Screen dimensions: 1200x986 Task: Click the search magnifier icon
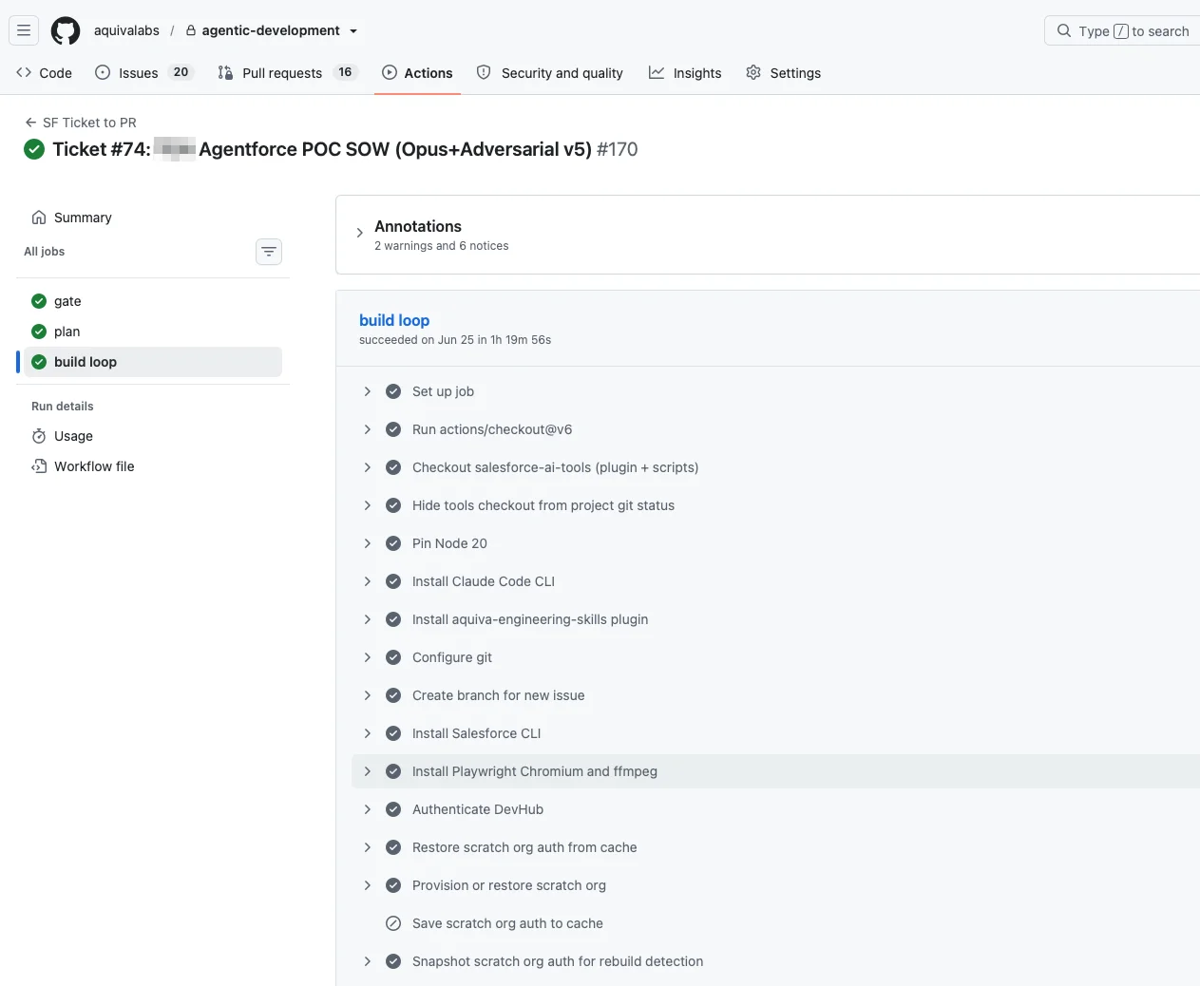tap(1064, 30)
